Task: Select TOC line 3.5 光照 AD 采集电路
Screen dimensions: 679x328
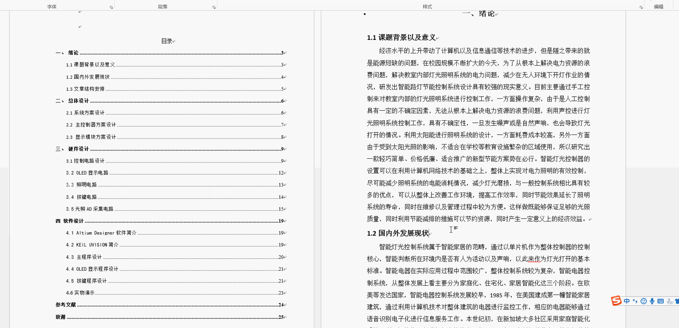Action: pyautogui.click(x=176, y=209)
